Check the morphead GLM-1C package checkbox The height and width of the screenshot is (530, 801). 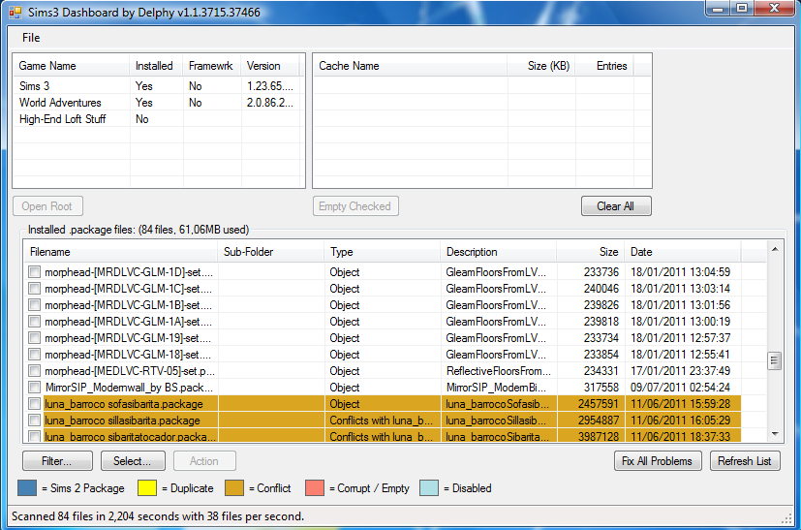pyautogui.click(x=34, y=289)
